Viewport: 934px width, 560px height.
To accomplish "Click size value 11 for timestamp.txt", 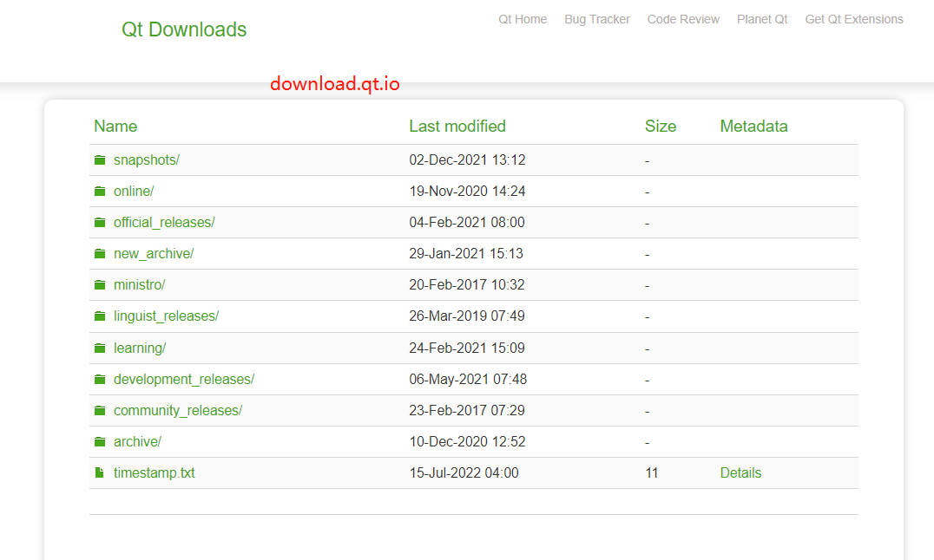I will coord(651,472).
